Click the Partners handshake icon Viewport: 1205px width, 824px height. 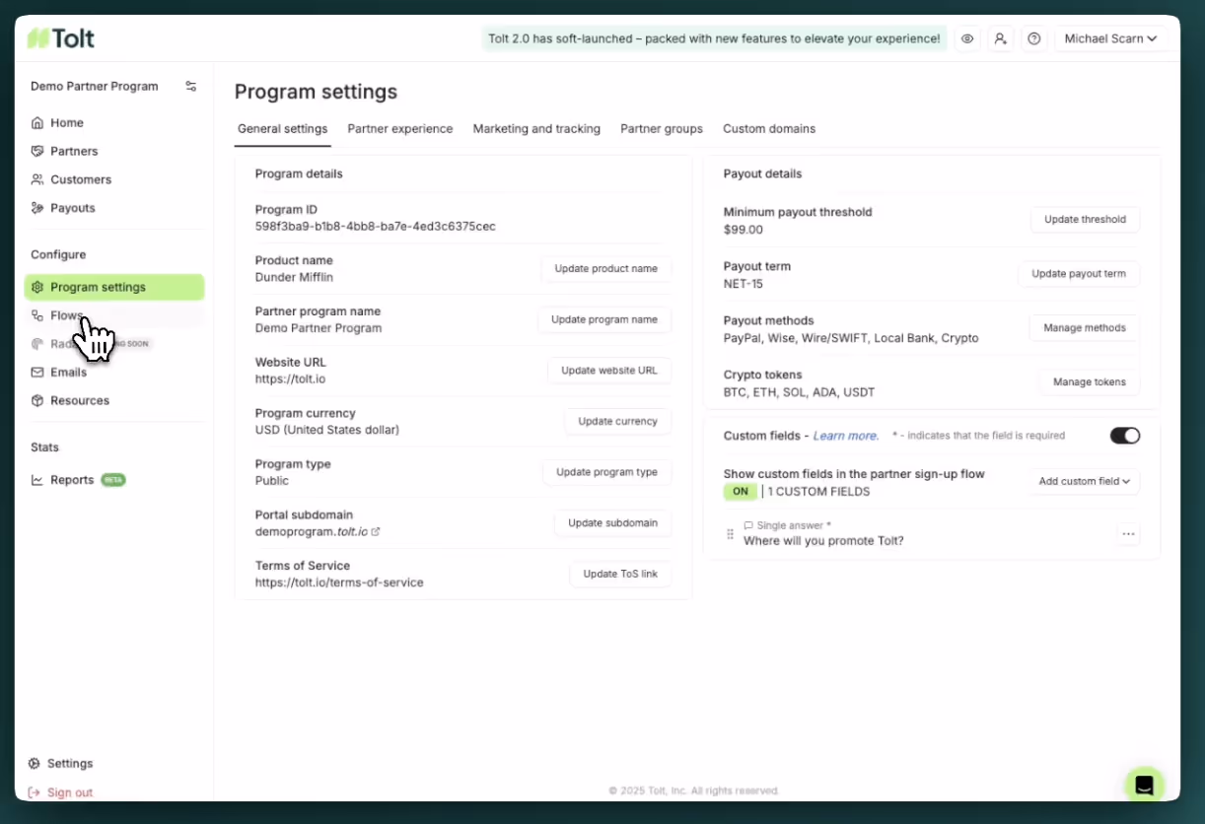pyautogui.click(x=37, y=151)
